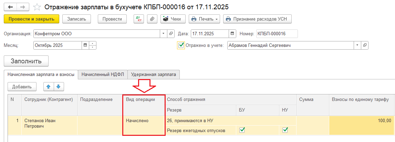This screenshot has height=142, width=395.
Task: Expand the responsible person dropdown
Action: click(357, 45)
